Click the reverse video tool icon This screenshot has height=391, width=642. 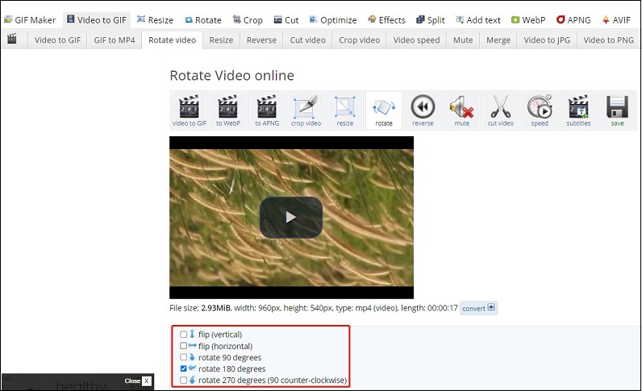pyautogui.click(x=423, y=110)
